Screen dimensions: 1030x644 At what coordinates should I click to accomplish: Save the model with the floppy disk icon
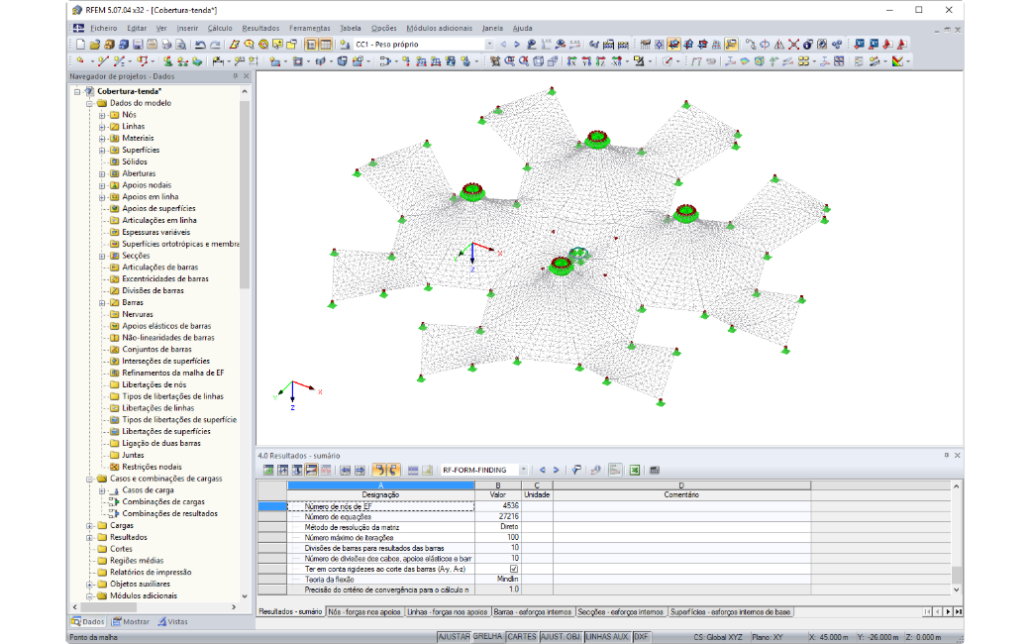[138, 44]
